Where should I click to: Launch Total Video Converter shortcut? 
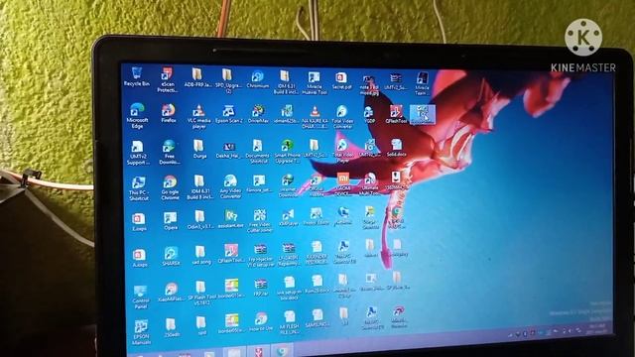342,117
